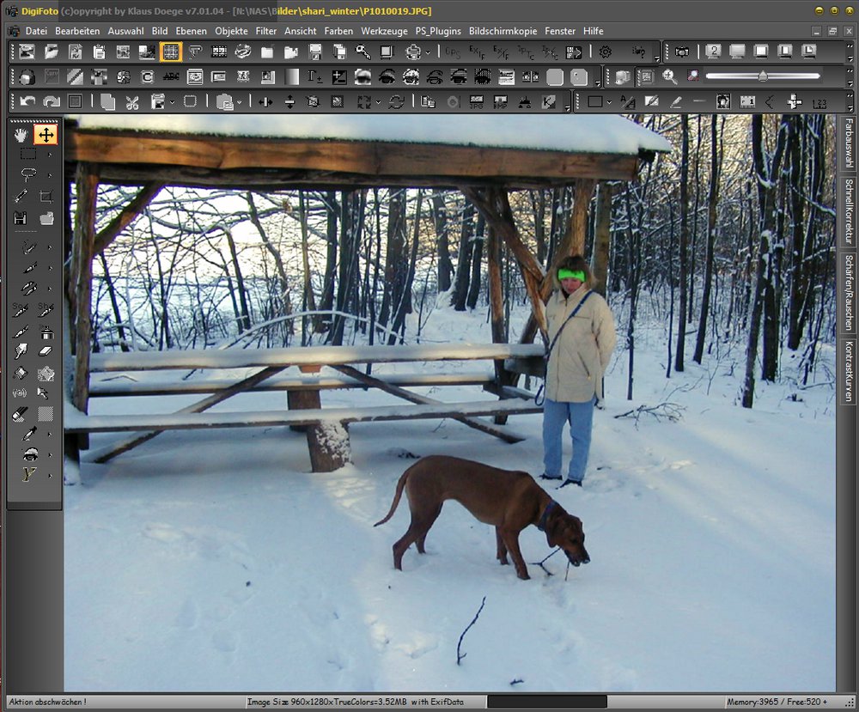Open settings via the gear icon
The width and height of the screenshot is (859, 712).
click(605, 52)
